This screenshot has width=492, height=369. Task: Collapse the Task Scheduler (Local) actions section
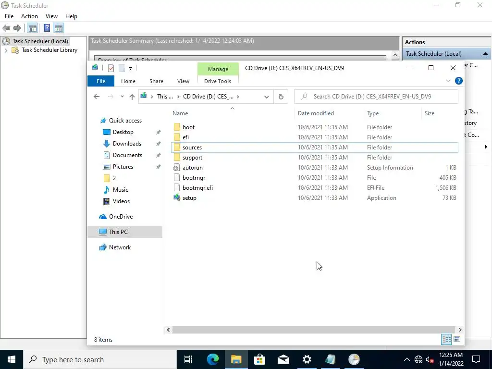click(485, 54)
